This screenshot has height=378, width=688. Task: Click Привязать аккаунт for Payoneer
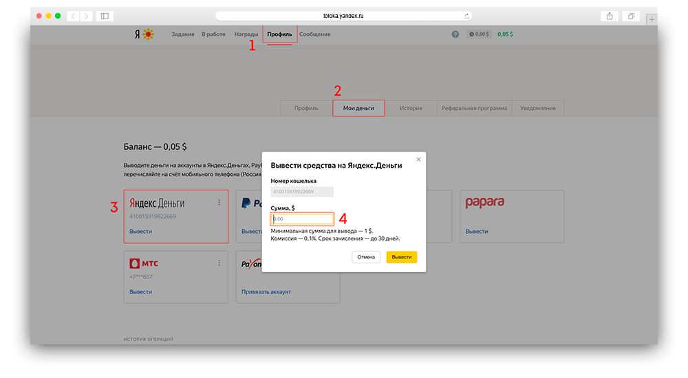click(266, 292)
